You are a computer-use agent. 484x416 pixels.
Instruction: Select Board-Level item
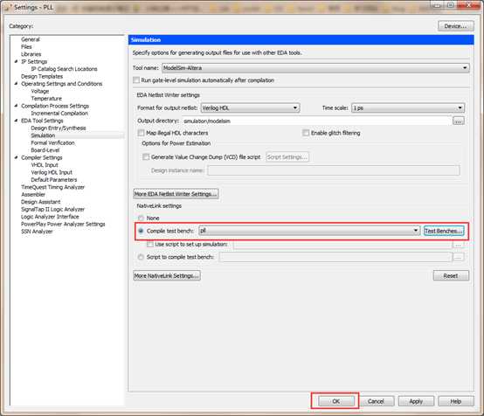(x=45, y=150)
